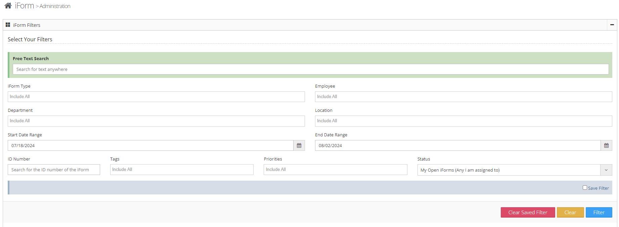619x227 pixels.
Task: Open the End Date Range calendar picker
Action: point(606,145)
